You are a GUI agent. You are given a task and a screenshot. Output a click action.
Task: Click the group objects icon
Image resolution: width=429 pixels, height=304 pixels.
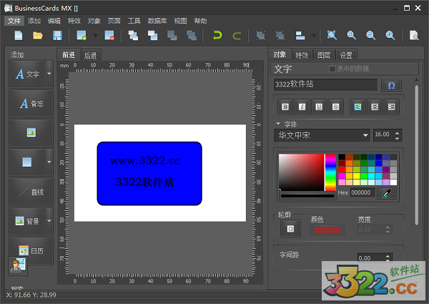click(260, 36)
